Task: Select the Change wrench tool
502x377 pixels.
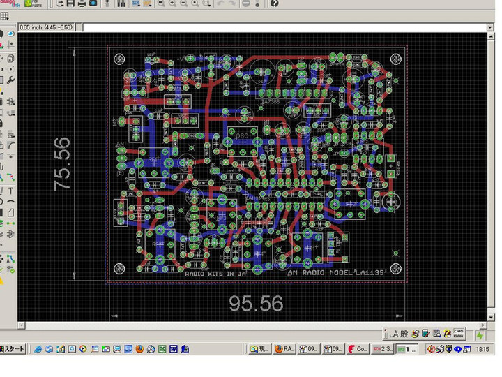Action: (12, 80)
